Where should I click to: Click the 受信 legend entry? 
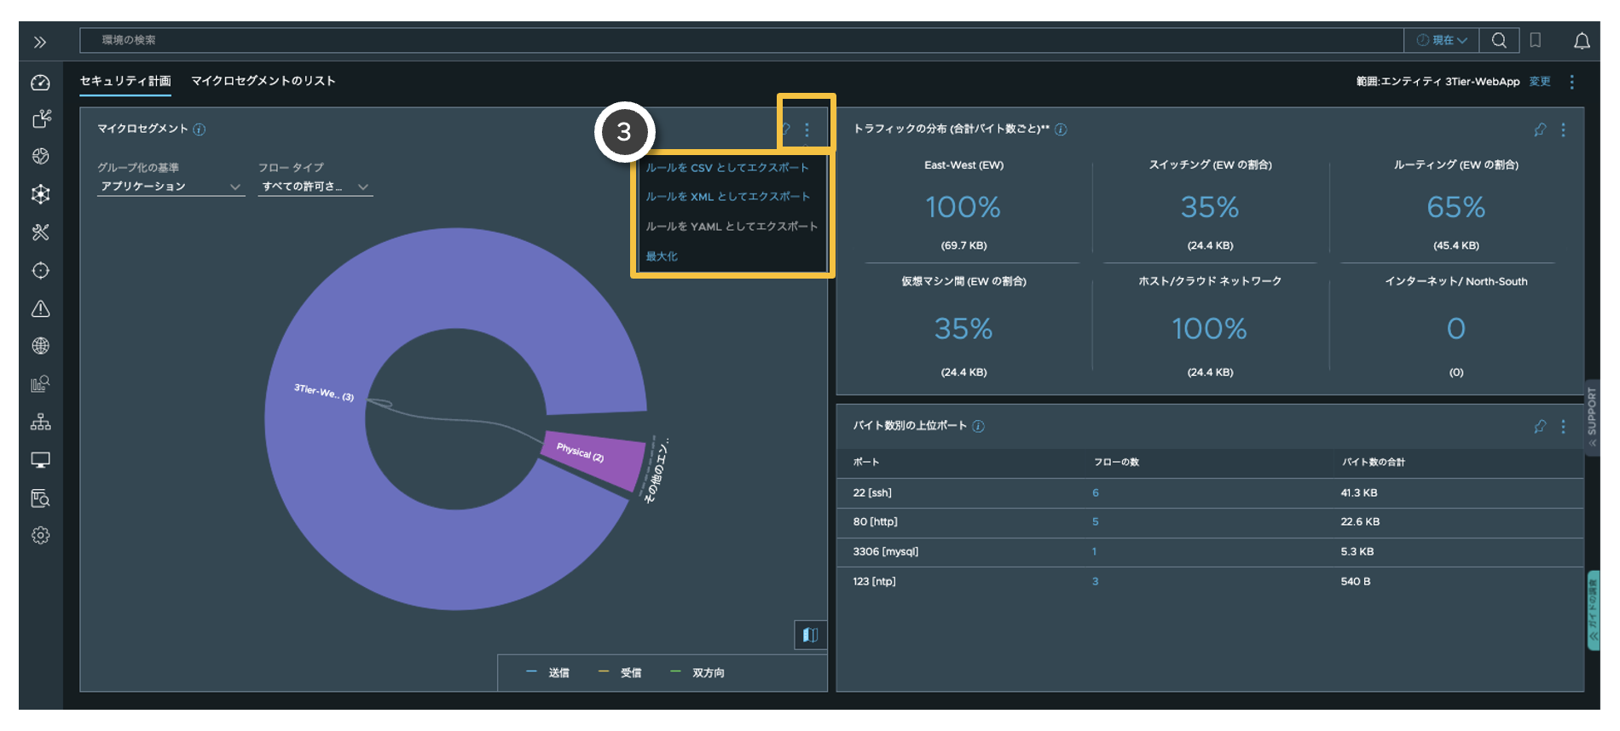coord(620,673)
